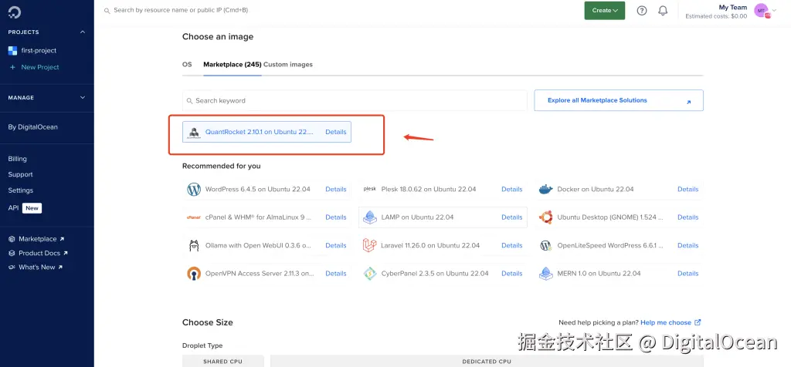
Task: Open API in the sidebar
Action: point(13,208)
